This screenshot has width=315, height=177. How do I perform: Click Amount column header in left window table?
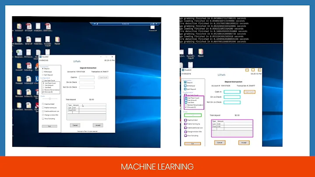click(76, 105)
